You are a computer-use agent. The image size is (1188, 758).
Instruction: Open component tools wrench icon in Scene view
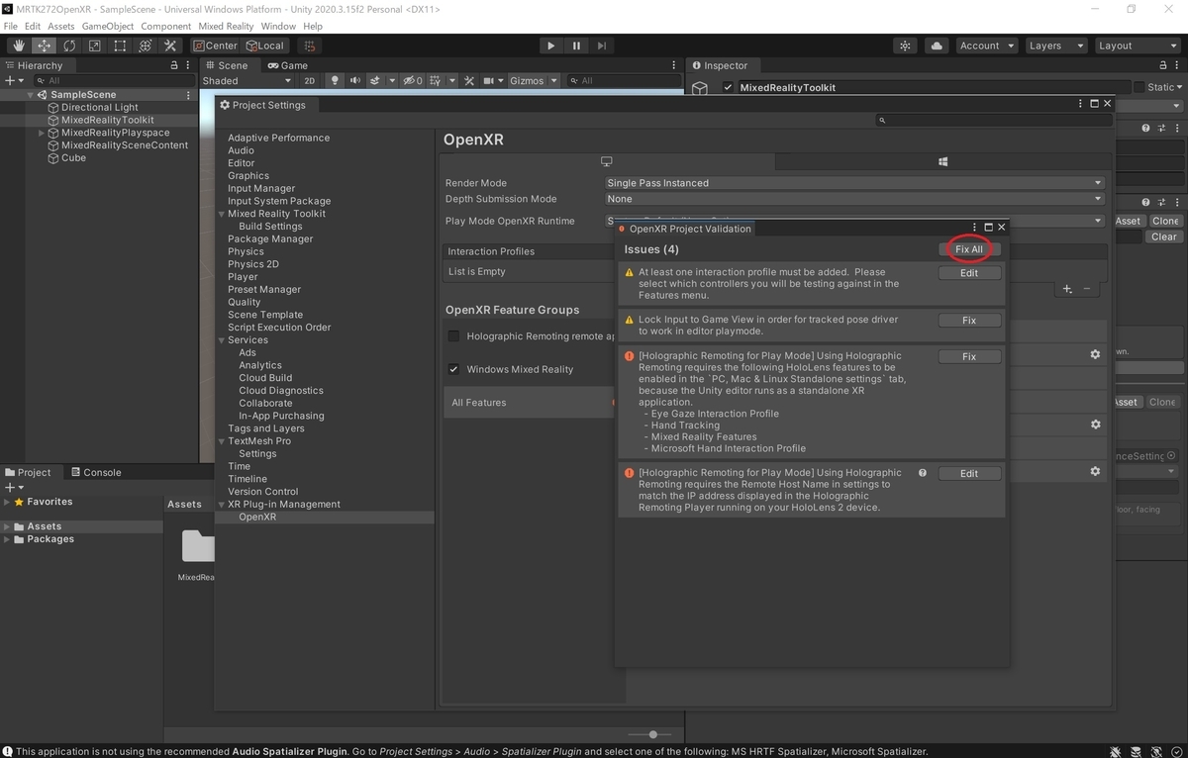[x=469, y=80]
